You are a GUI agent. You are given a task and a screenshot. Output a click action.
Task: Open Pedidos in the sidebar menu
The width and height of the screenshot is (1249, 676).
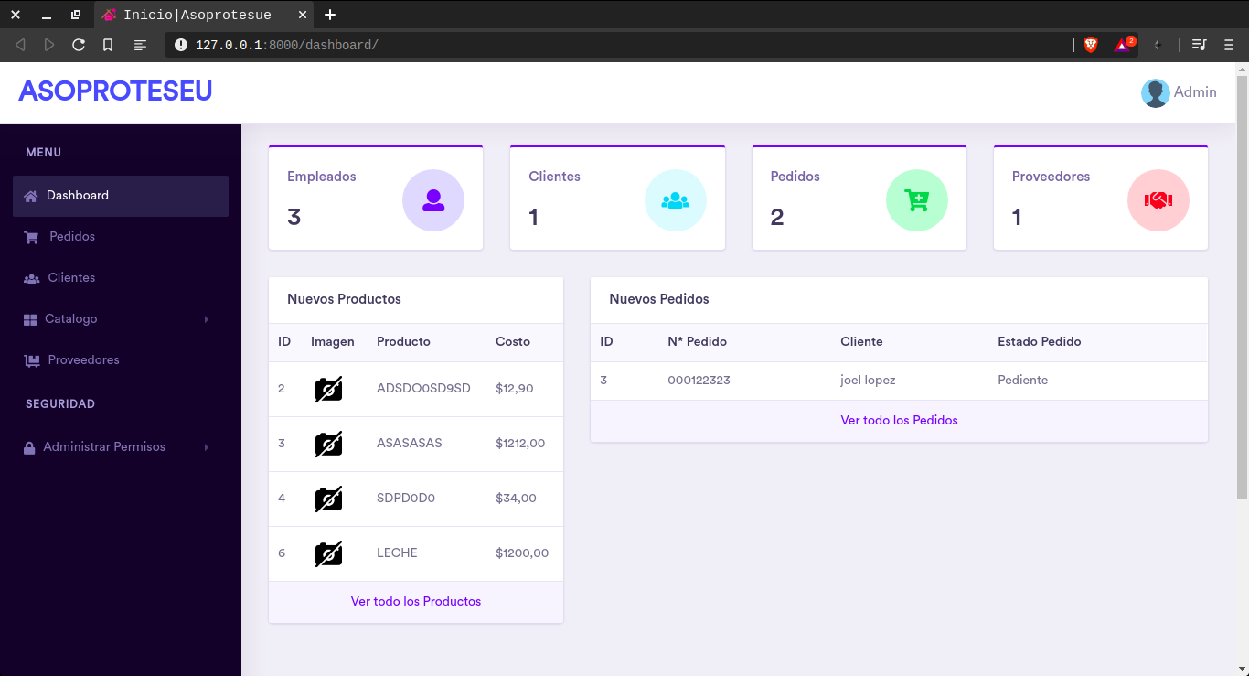pos(121,237)
